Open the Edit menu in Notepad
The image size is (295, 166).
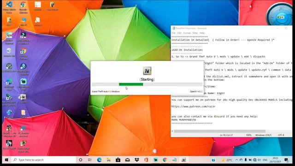coord(179,33)
